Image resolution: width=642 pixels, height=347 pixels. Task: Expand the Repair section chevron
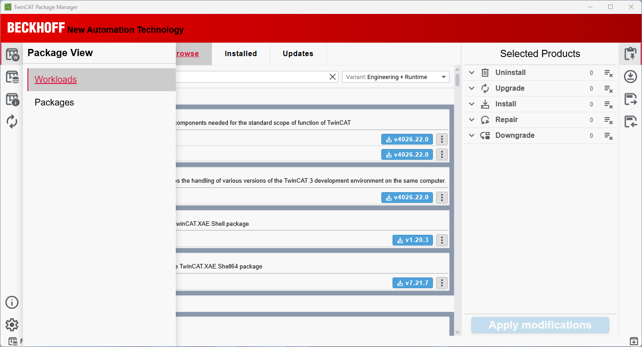(x=472, y=120)
